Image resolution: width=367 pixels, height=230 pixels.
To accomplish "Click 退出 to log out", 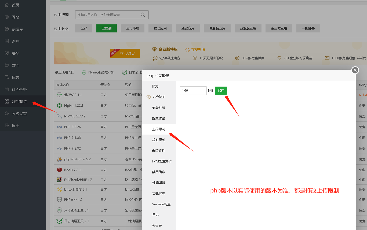I will 16,126.
